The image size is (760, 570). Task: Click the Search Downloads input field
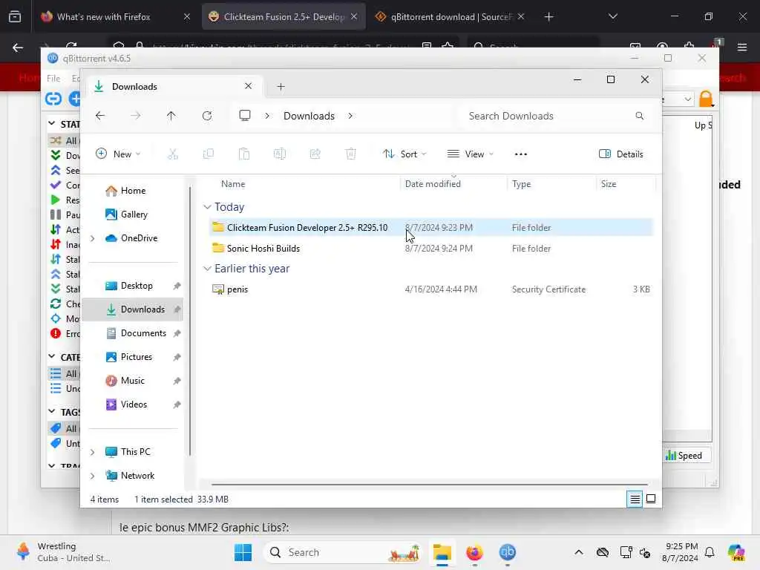coord(555,116)
